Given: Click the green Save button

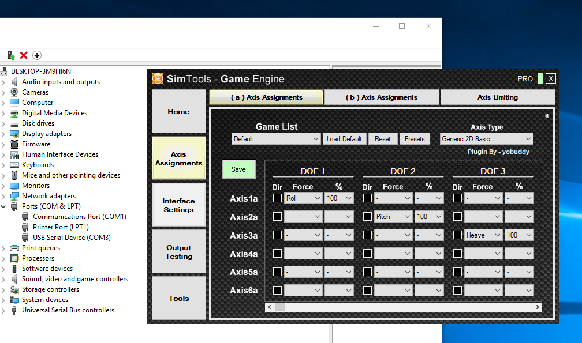Looking at the screenshot, I should (238, 169).
